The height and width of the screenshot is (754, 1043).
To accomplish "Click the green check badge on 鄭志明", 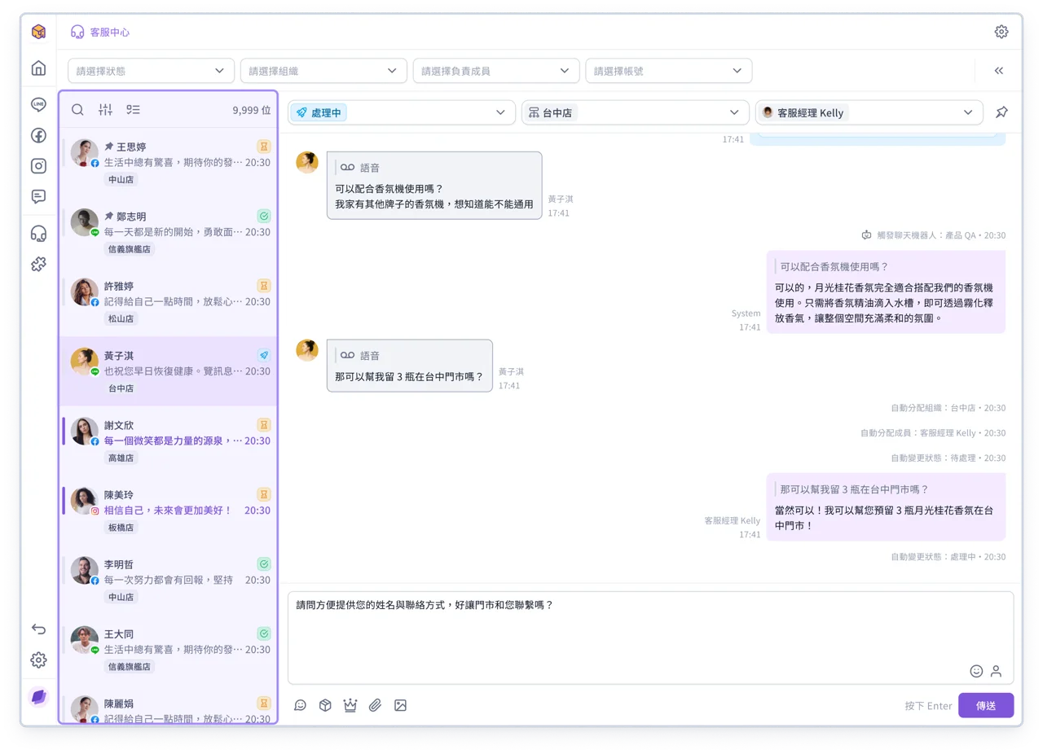I will [264, 216].
